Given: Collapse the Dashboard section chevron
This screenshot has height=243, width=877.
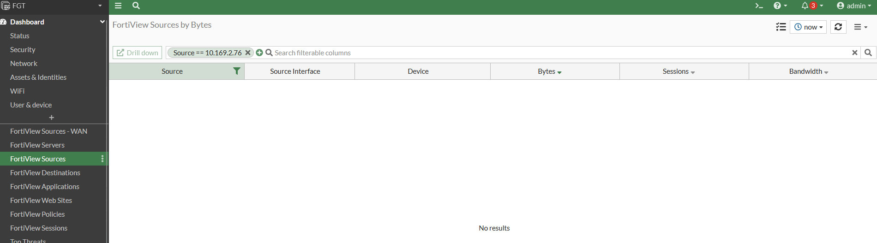Looking at the screenshot, I should tap(102, 22).
